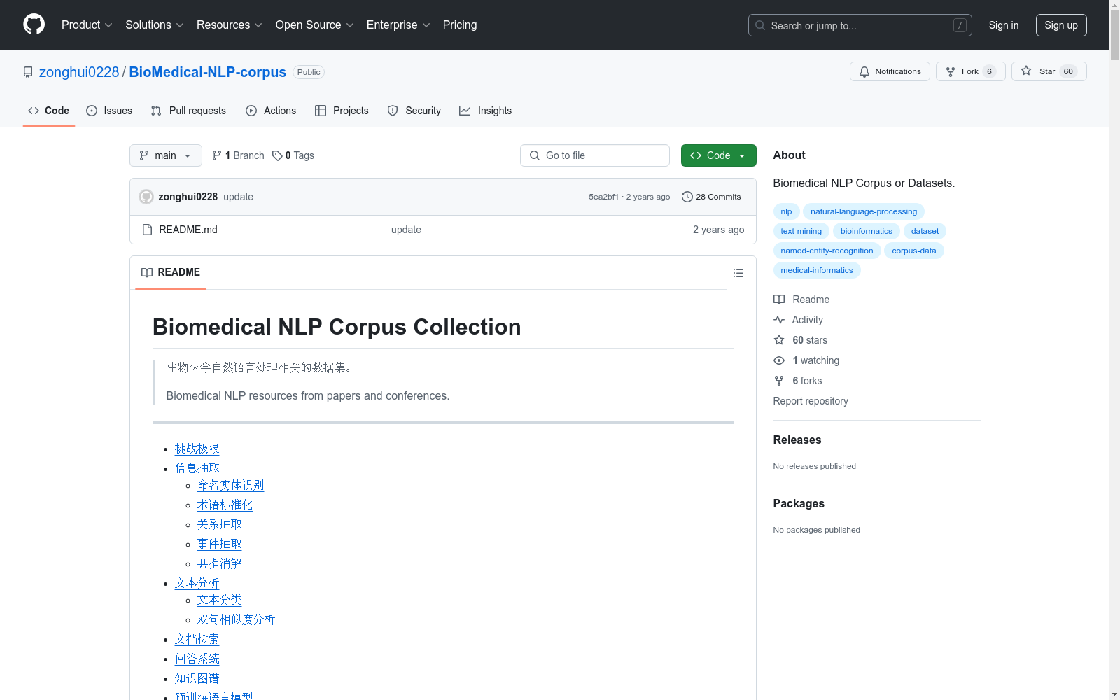Open the Pull requests tab
The width and height of the screenshot is (1120, 700).
pos(188,111)
